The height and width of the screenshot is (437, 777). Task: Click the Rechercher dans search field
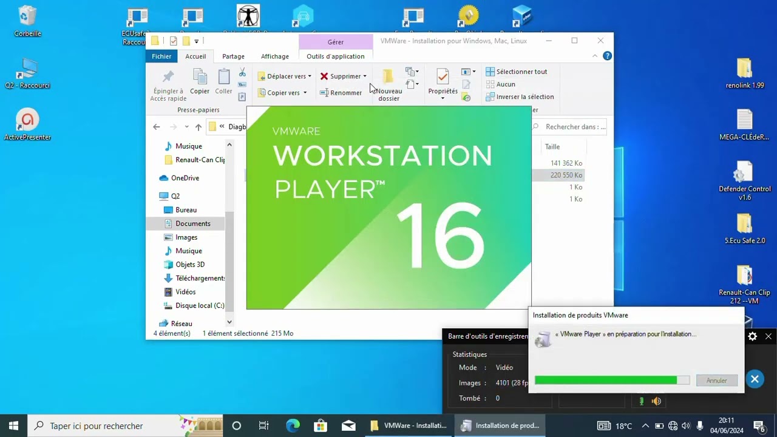click(569, 127)
